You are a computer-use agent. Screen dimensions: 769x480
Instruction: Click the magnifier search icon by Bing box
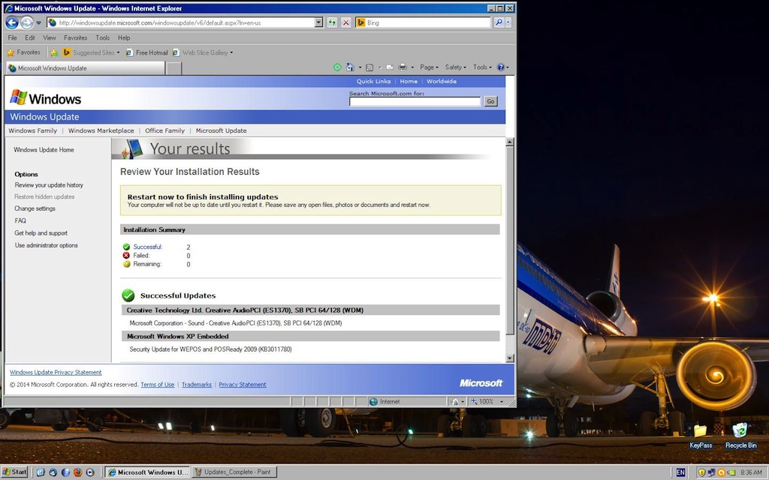[x=499, y=22]
